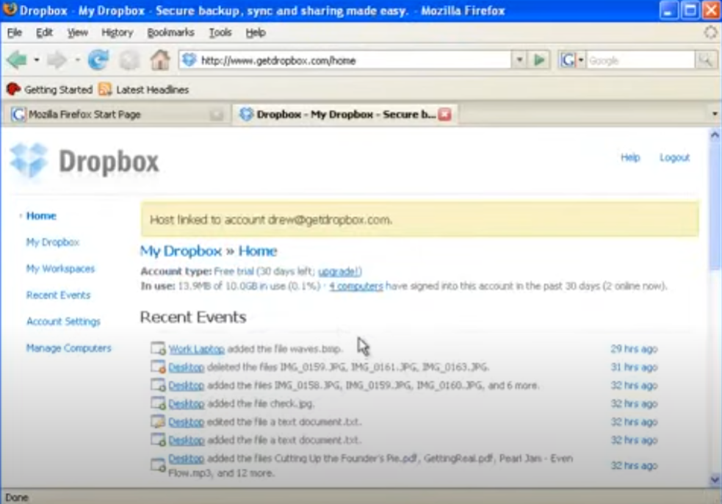This screenshot has height=504, width=722.
Task: Open the Bookmarks menu
Action: click(170, 32)
